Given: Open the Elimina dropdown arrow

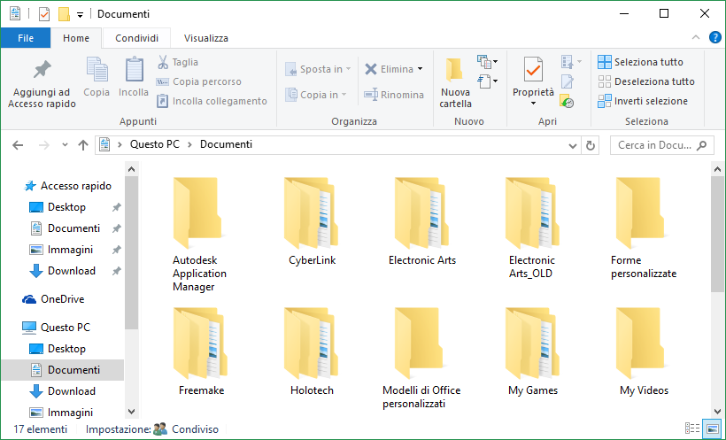Looking at the screenshot, I should (420, 68).
